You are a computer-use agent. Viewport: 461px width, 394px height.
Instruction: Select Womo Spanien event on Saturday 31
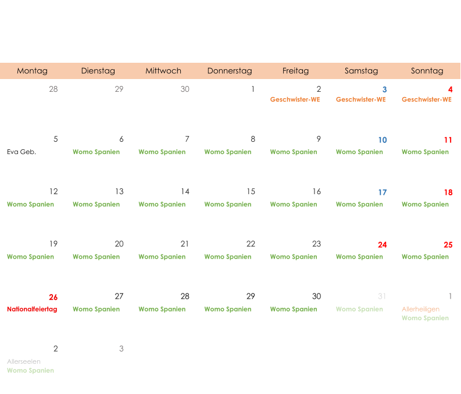359,309
